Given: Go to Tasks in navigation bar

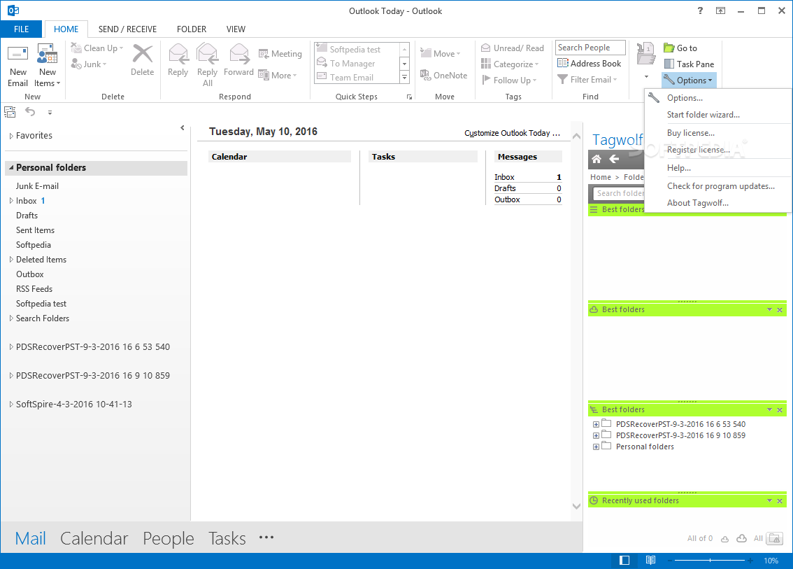Looking at the screenshot, I should tap(227, 539).
